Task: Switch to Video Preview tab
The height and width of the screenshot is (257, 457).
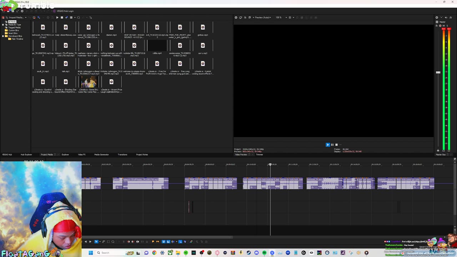Action: point(241,155)
